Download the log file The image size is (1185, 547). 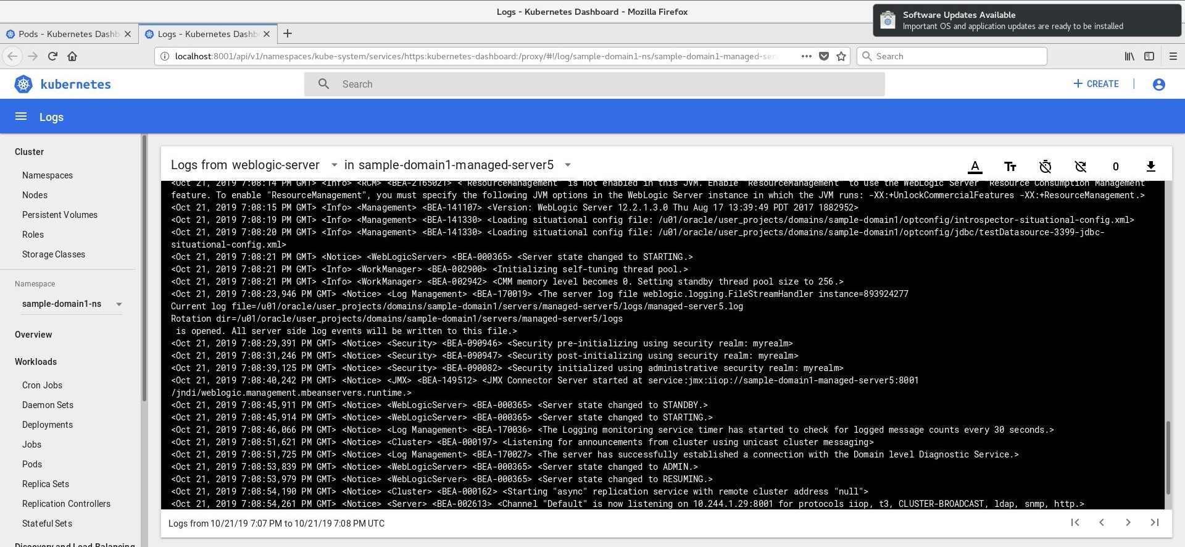coord(1151,166)
